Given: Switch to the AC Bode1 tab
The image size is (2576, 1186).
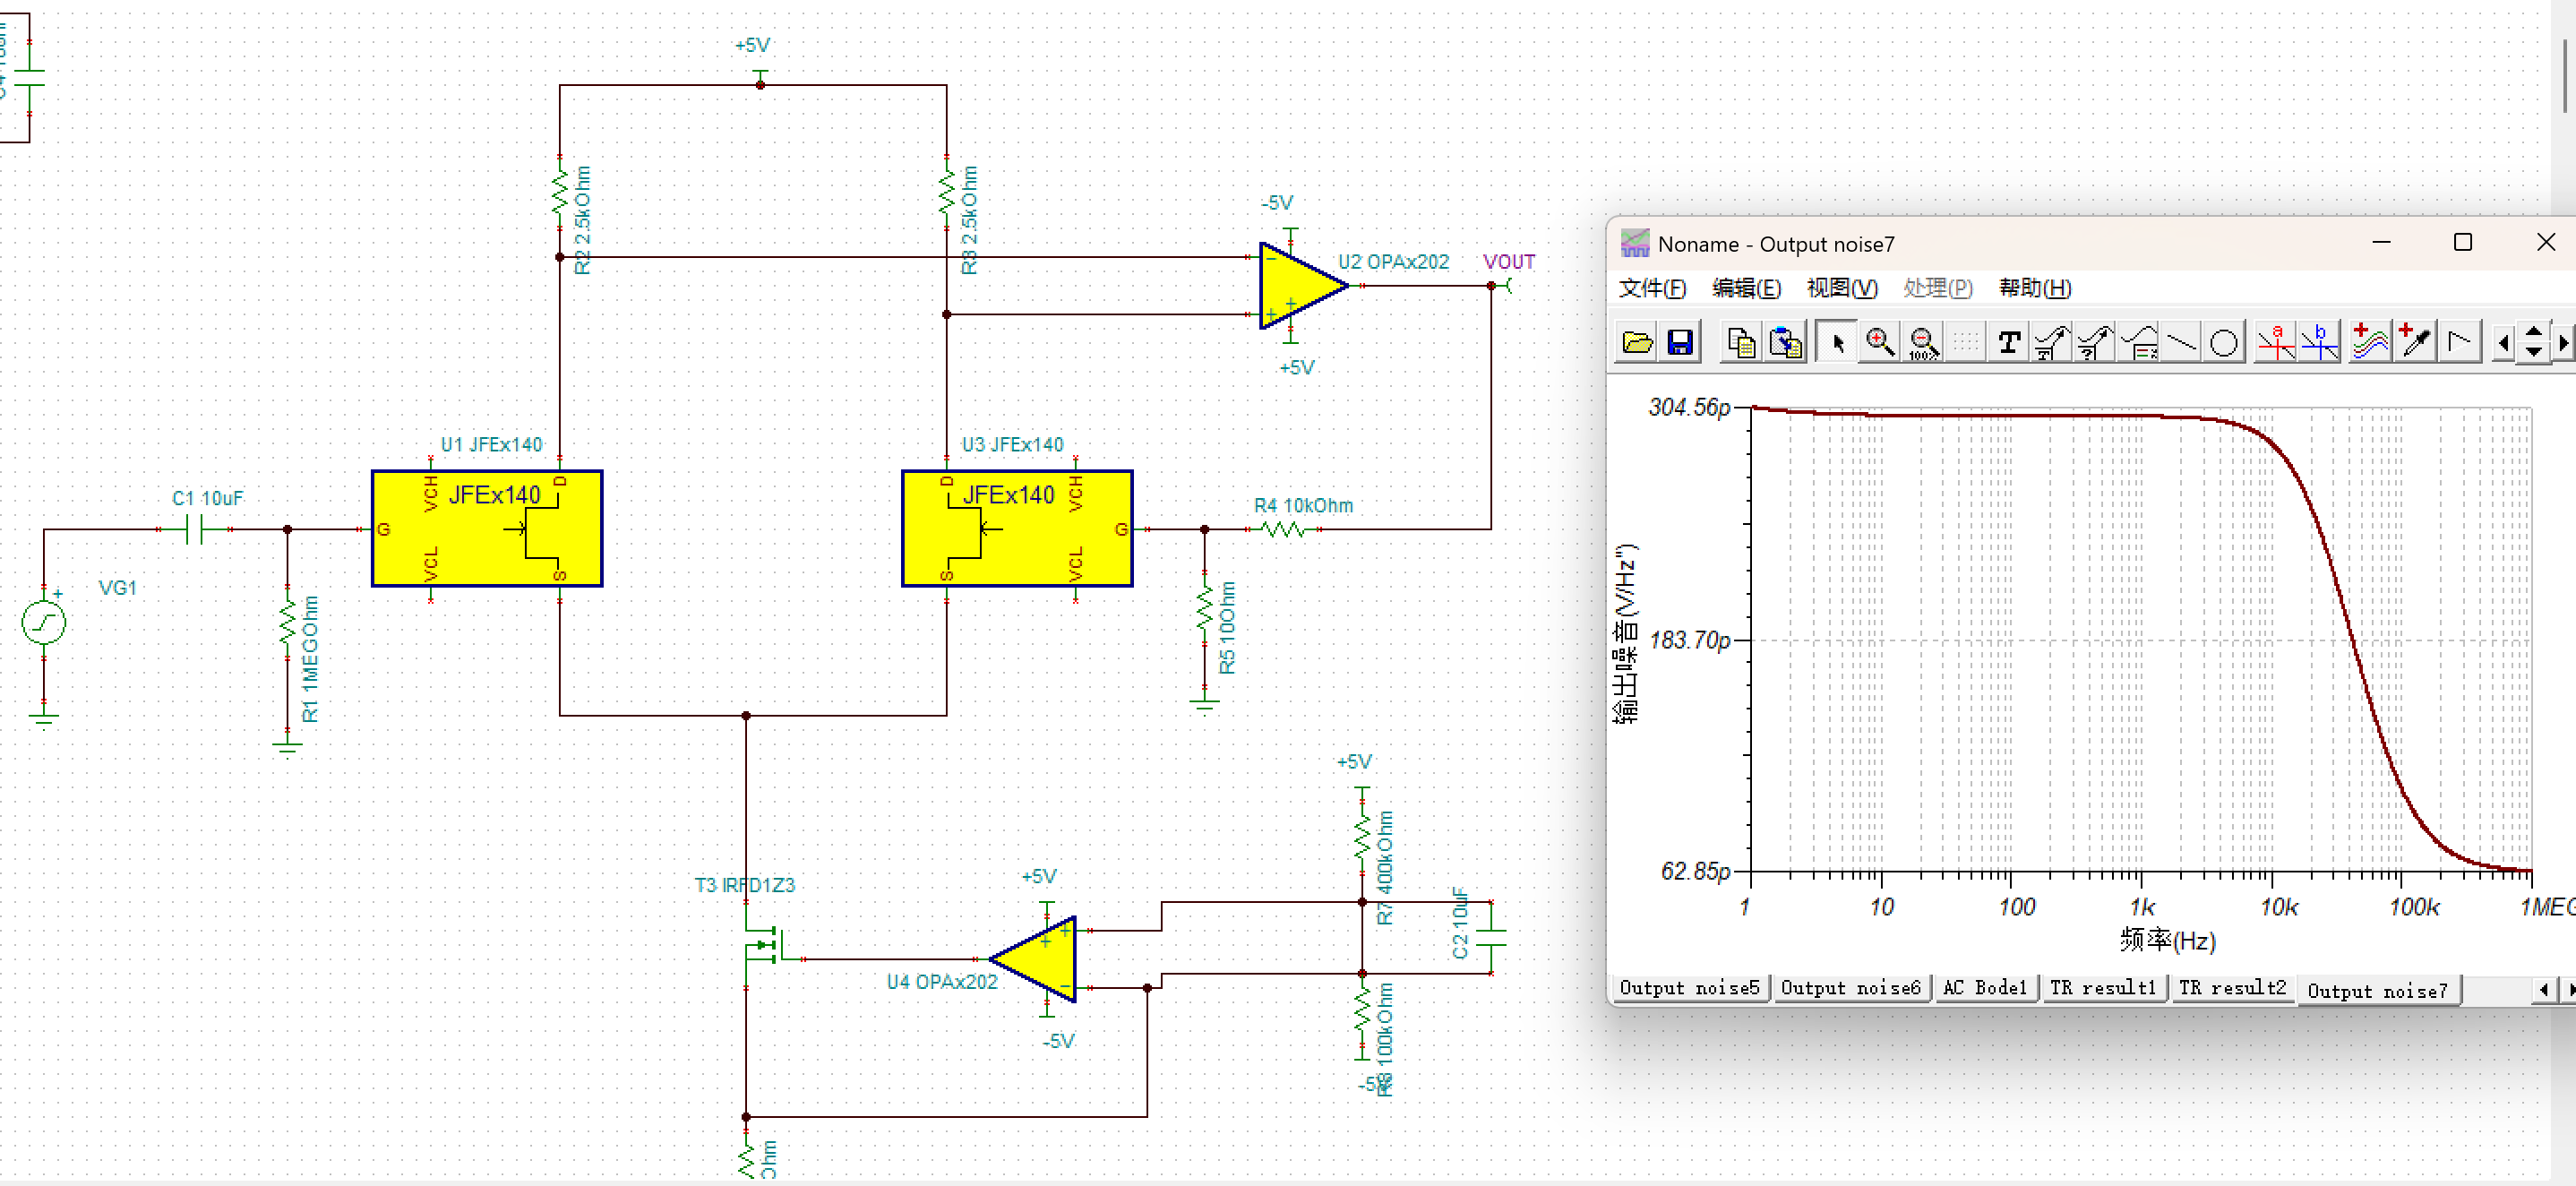Looking at the screenshot, I should click(x=1984, y=988).
